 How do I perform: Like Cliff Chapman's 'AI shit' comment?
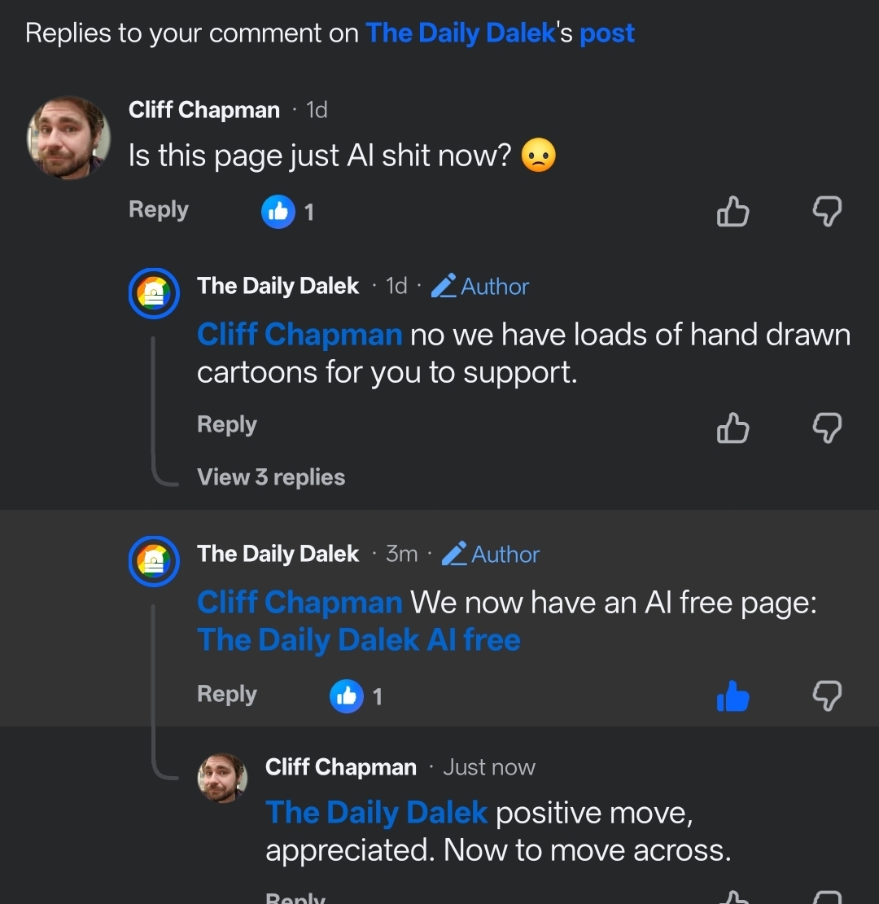732,212
